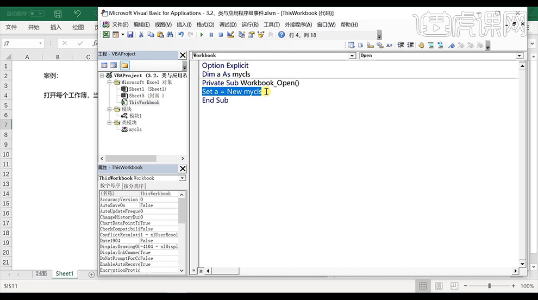Toggle Folders view in project explorer
The width and height of the screenshot is (538, 300).
tap(124, 65)
